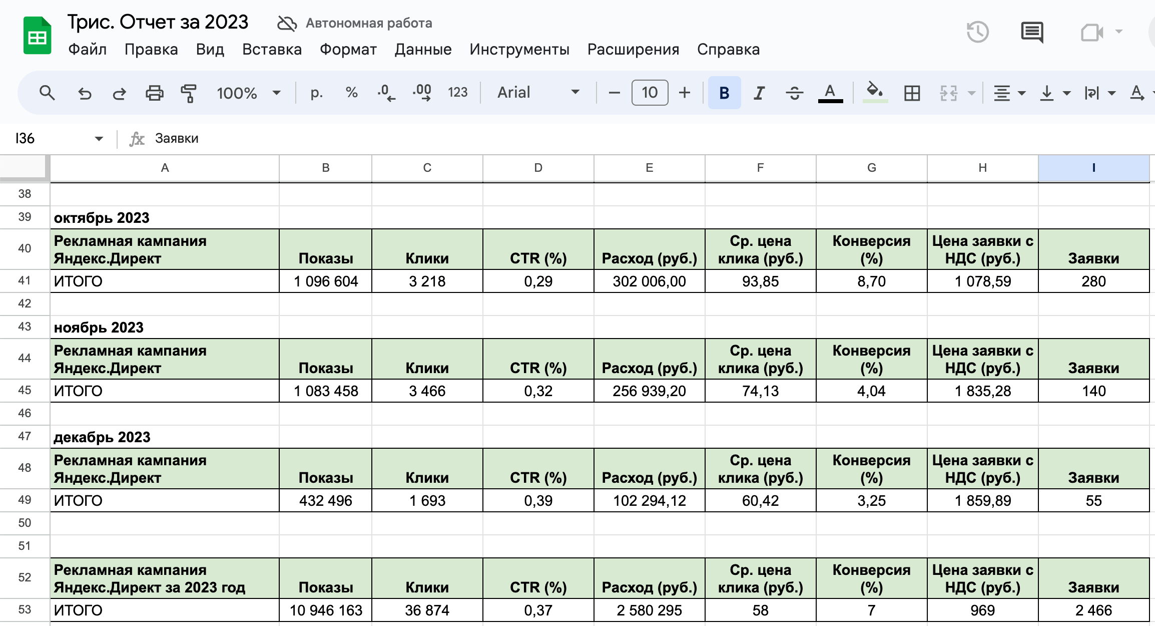Screen dimensions: 1155x626
Task: Increase font size with plus button
Action: [685, 93]
